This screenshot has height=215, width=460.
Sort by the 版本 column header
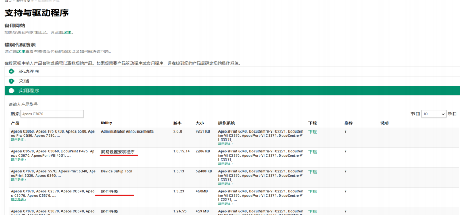click(177, 123)
